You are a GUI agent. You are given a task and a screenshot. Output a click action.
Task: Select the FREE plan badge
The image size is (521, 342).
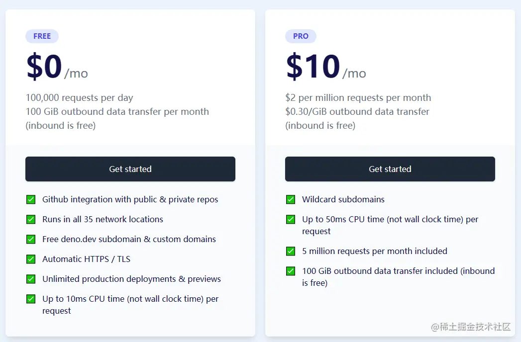click(42, 36)
